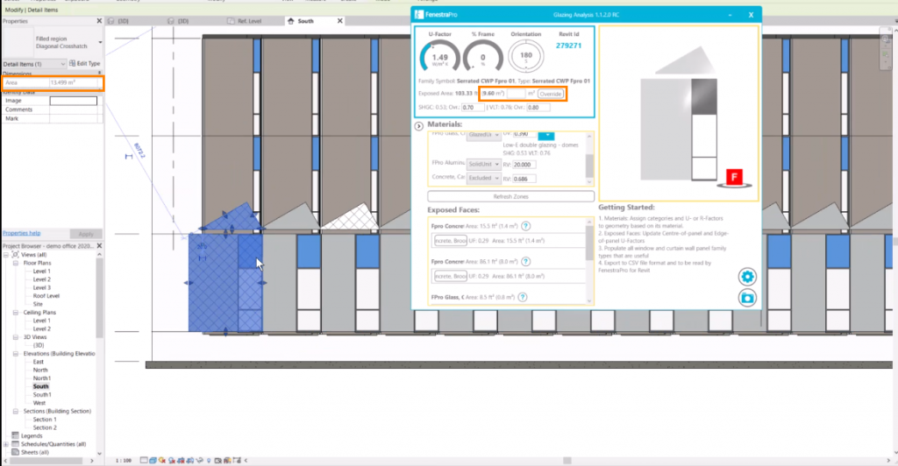
Task: Click the RV field showing 0.686
Action: pos(524,179)
